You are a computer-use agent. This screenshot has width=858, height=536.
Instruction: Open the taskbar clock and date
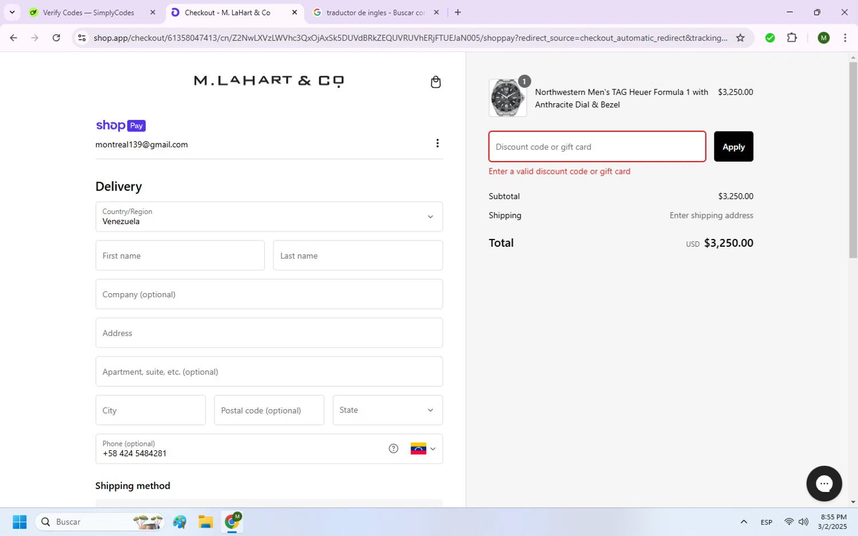click(832, 522)
